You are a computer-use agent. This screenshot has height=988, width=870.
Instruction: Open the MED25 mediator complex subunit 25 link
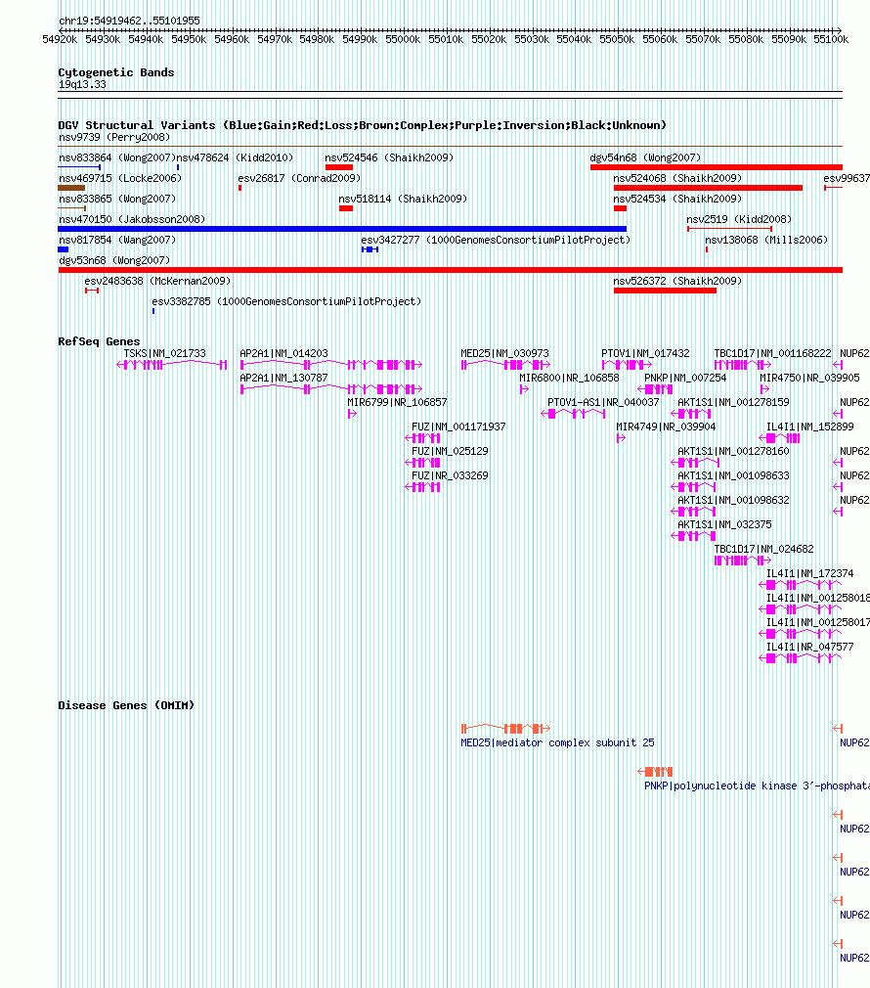click(x=557, y=742)
